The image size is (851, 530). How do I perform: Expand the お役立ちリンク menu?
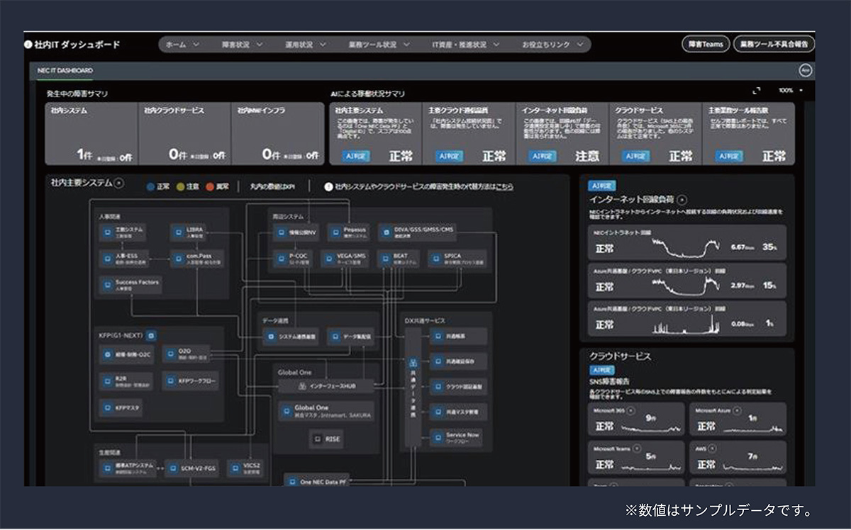[552, 45]
